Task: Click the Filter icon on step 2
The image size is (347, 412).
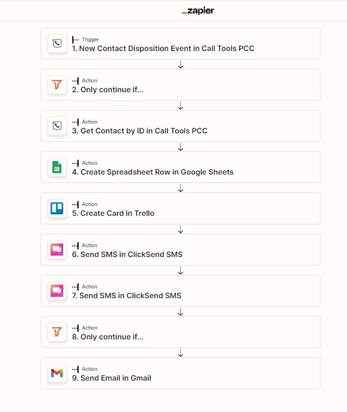Action: pos(57,85)
